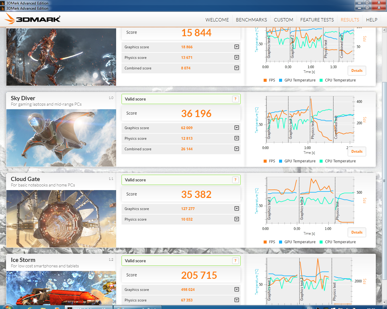This screenshot has height=309, width=387.
Task: Click 'For gaming laptops and mid-range PCs' subtitle
Action: (x=46, y=104)
